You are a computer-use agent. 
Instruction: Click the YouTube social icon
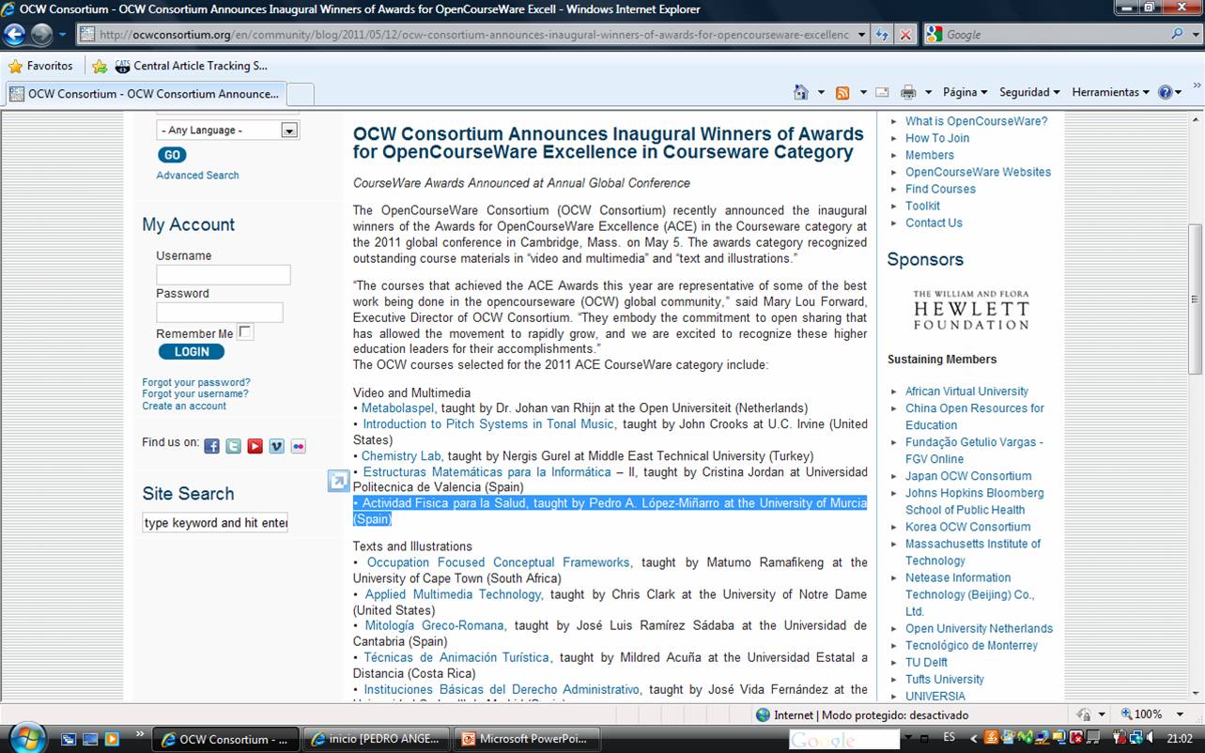(x=255, y=446)
